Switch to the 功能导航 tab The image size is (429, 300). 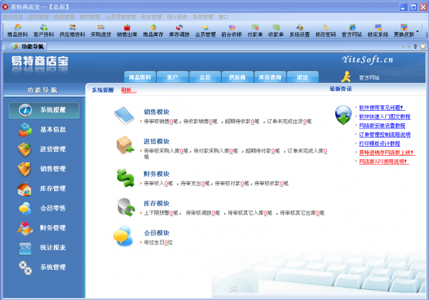tap(29, 46)
